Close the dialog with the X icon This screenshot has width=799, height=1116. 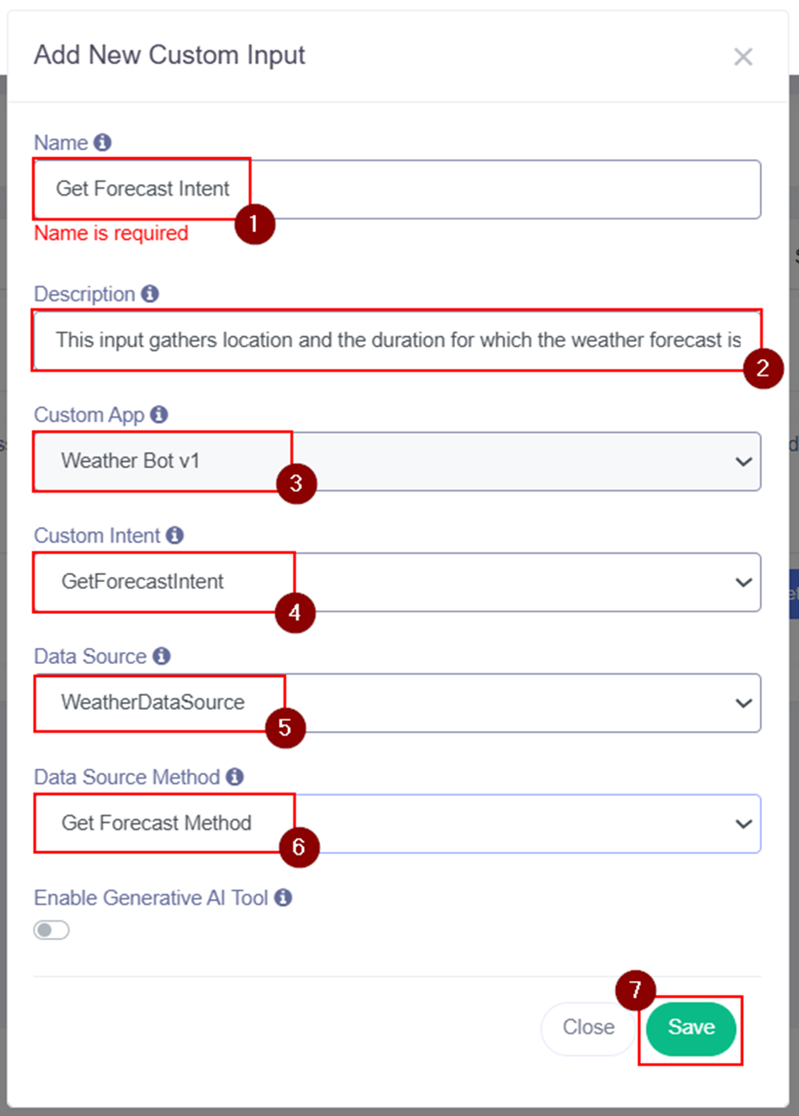743,57
